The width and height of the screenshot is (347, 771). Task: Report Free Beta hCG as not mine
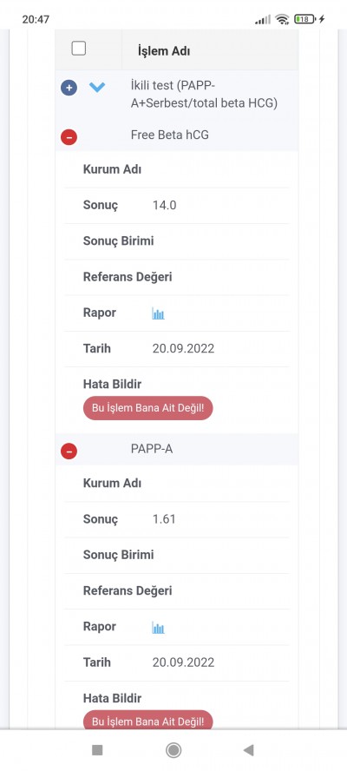click(x=148, y=408)
